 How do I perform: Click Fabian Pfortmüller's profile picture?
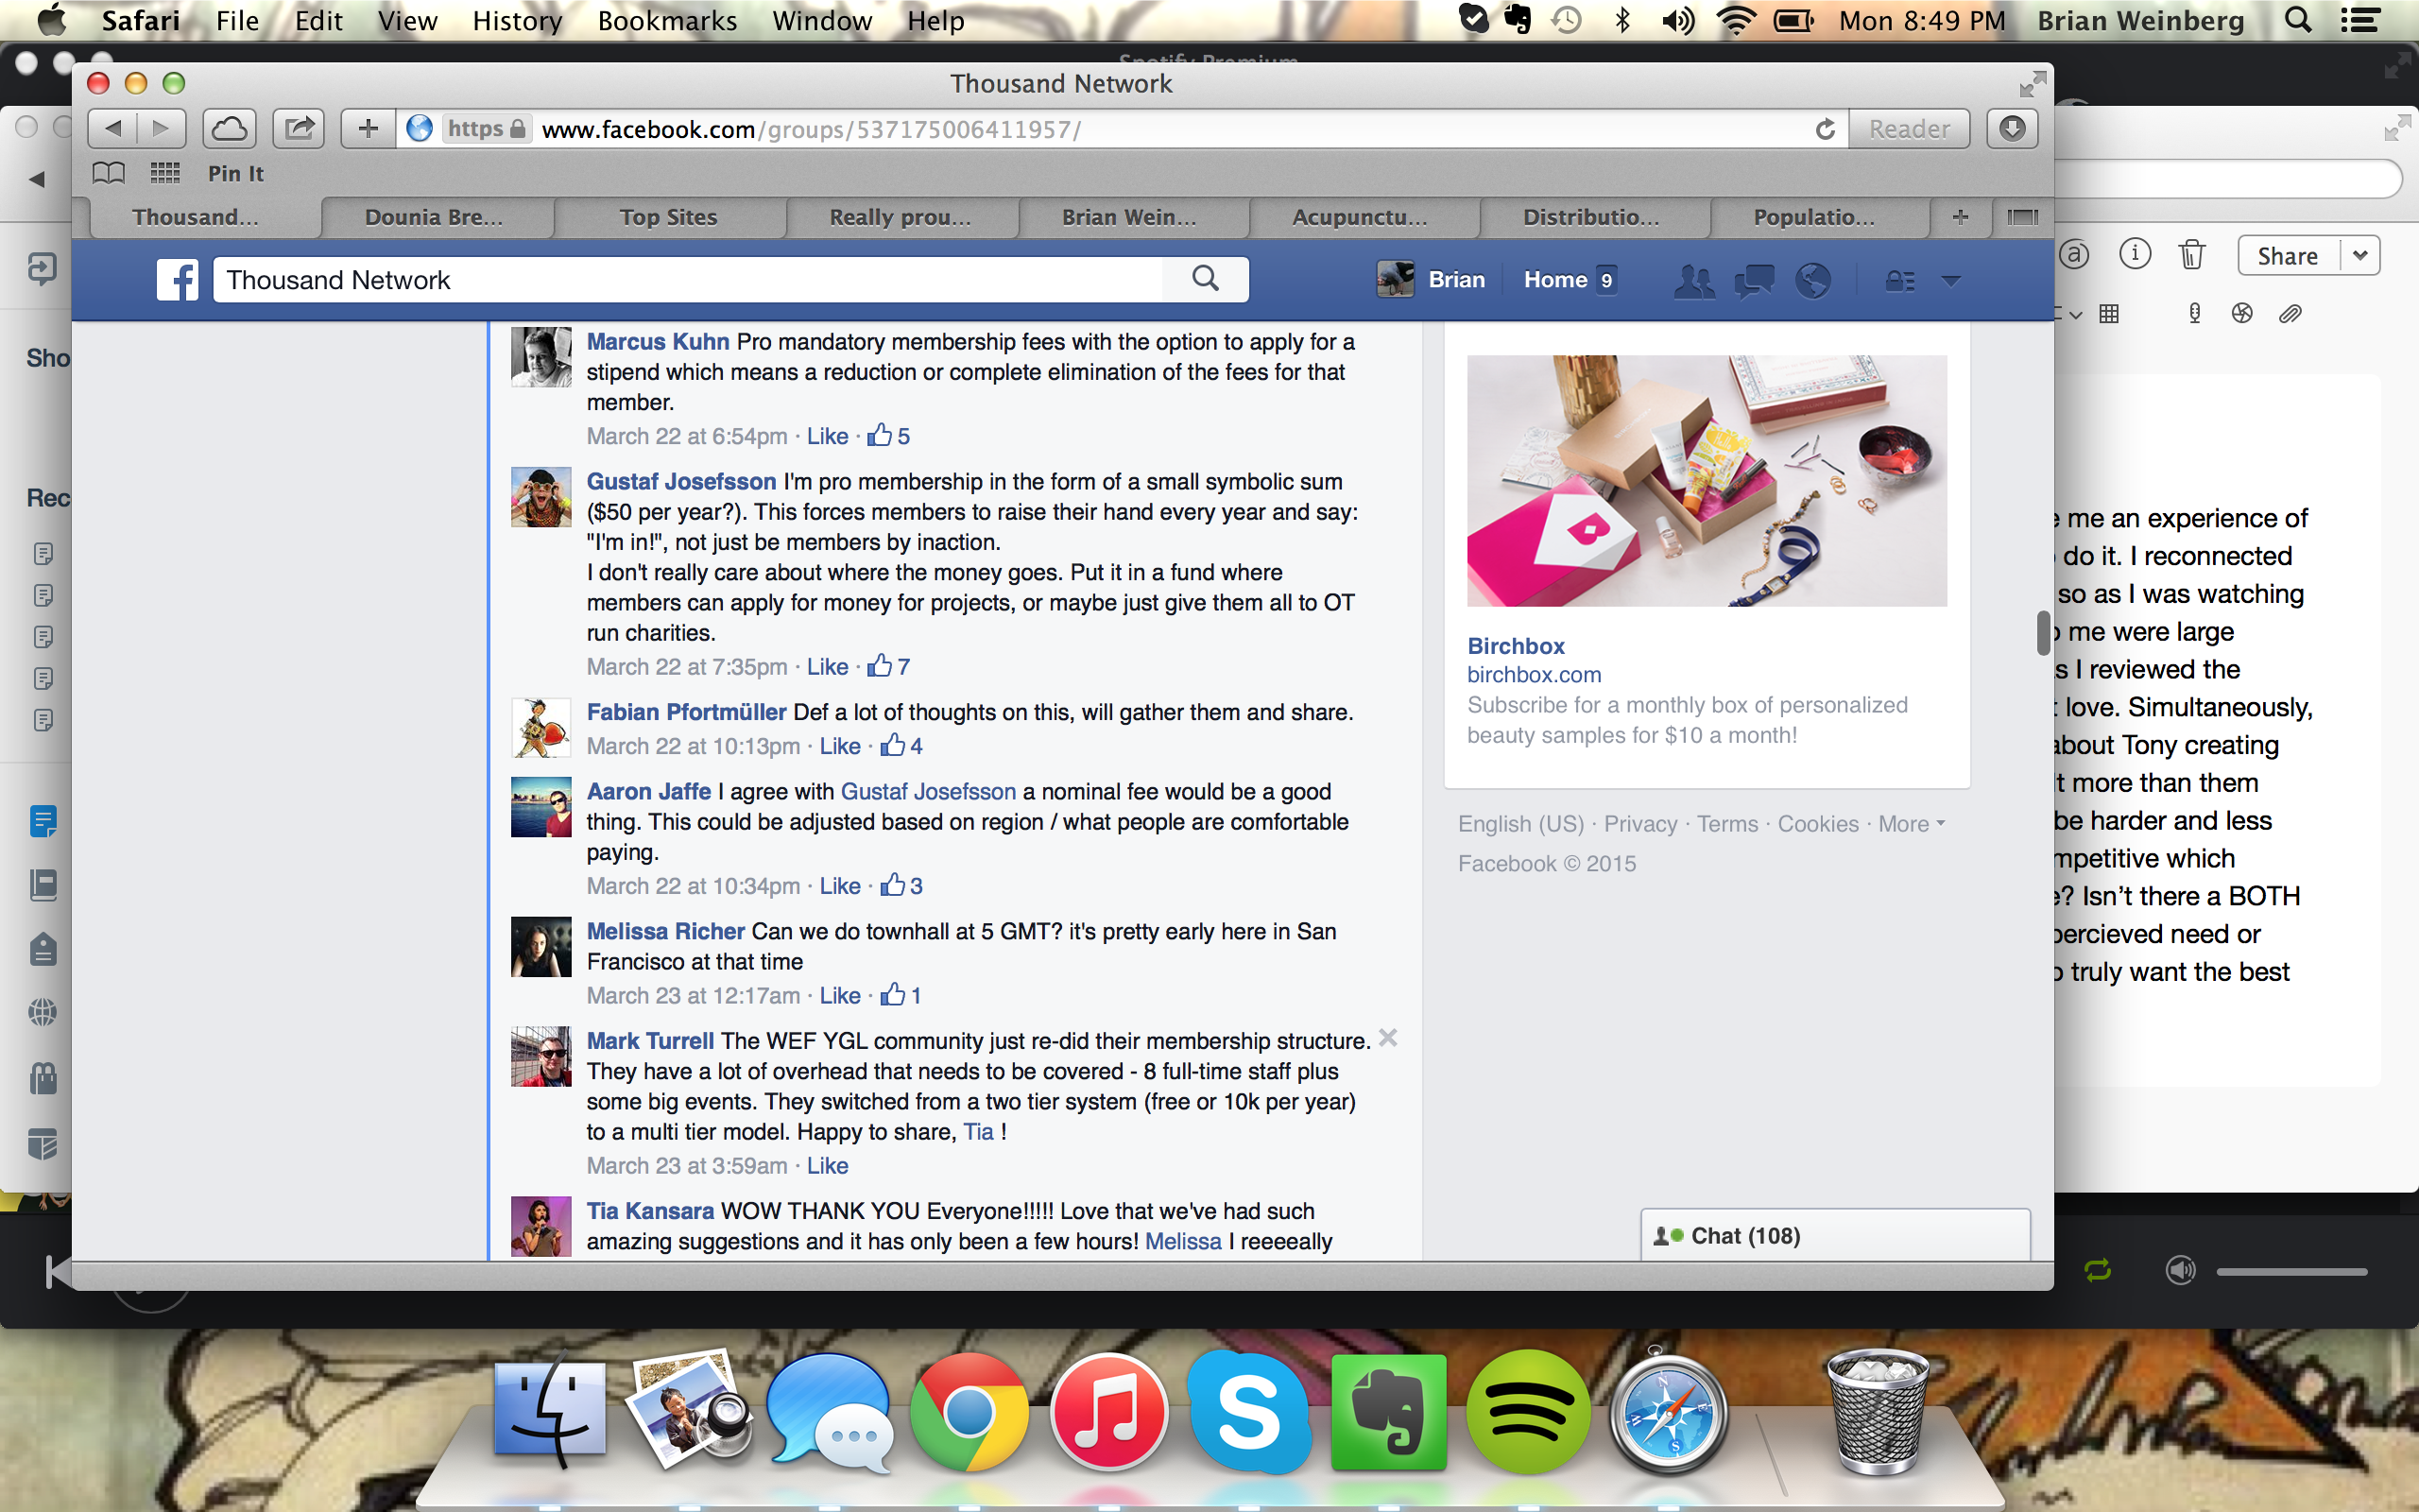tap(540, 727)
